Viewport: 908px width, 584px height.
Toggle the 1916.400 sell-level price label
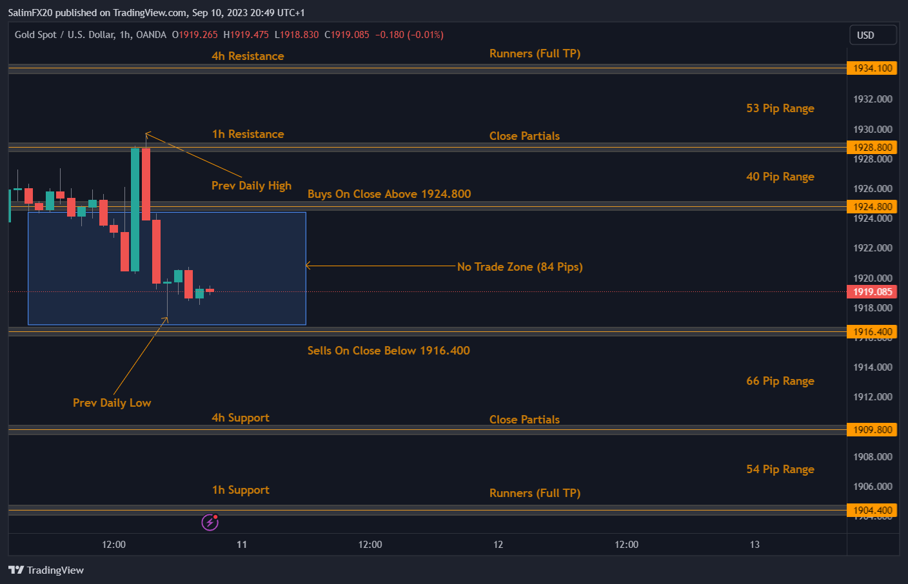coord(872,331)
